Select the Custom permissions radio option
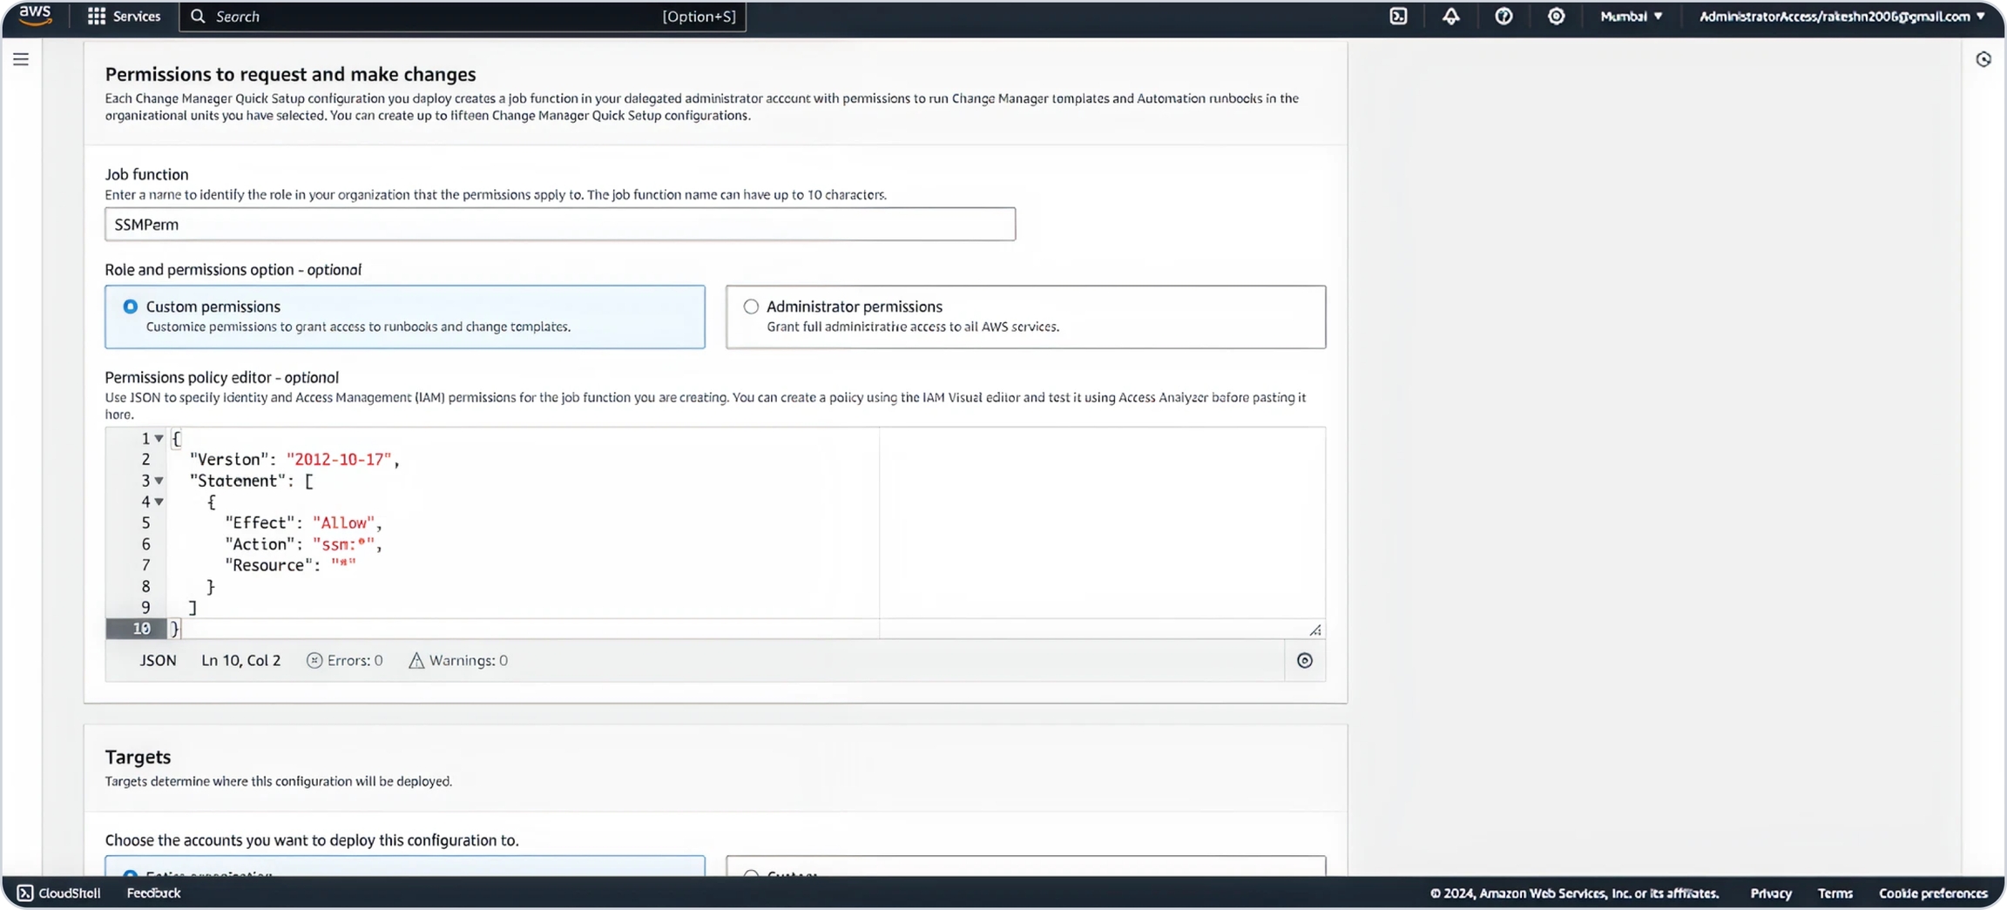Image resolution: width=2007 pixels, height=910 pixels. click(x=131, y=307)
